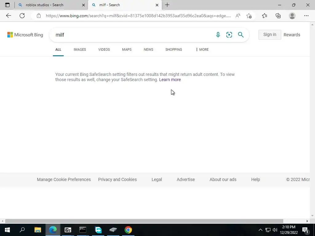Image resolution: width=315 pixels, height=236 pixels.
Task: Click the horizontal scrollbar thumb
Action: point(144,221)
